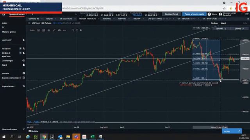The height and width of the screenshot is (140, 250).
Task: Open the Materie prime category
Action: point(9,32)
